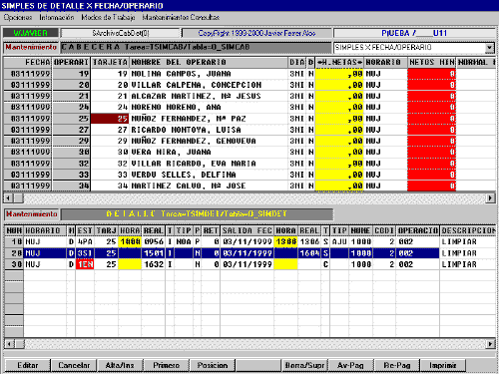This screenshot has width=499, height=374.
Task: Click the real time cell 0956
Action: point(154,241)
